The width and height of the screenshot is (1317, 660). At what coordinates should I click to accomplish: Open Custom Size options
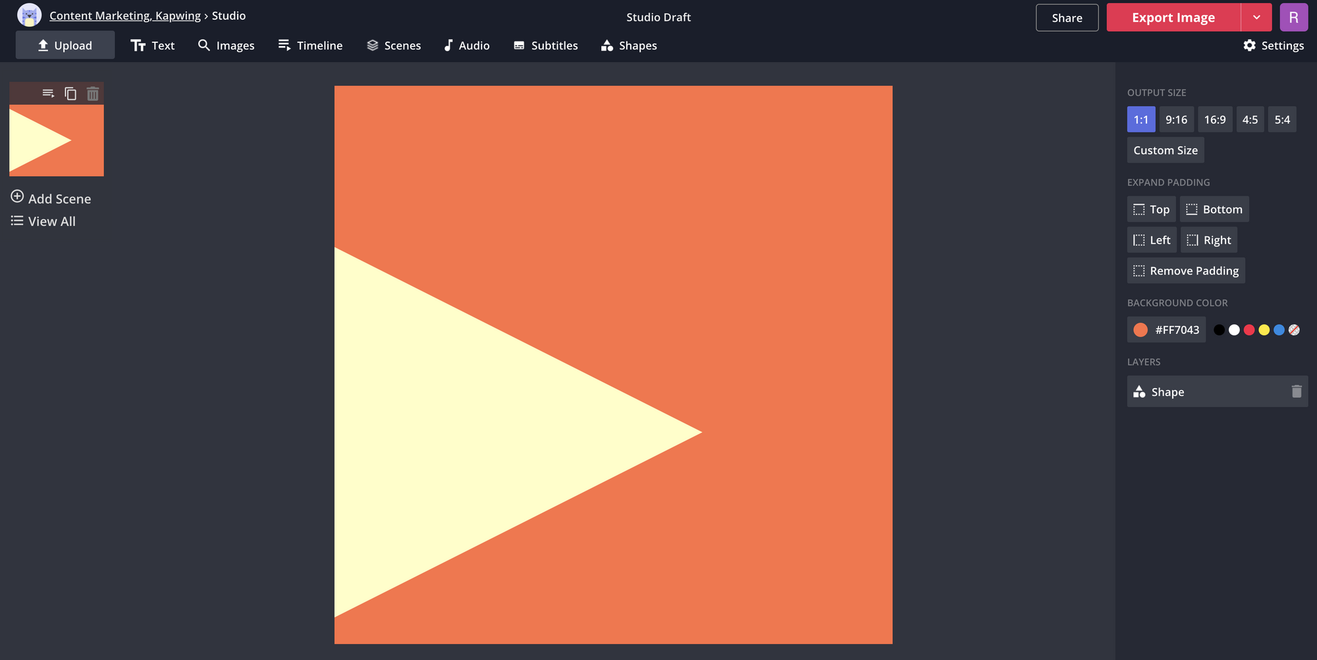coord(1165,150)
